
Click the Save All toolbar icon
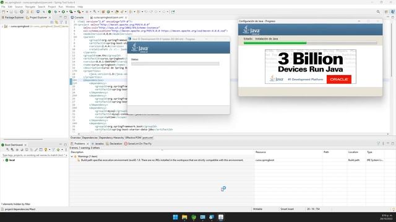tap(16, 12)
